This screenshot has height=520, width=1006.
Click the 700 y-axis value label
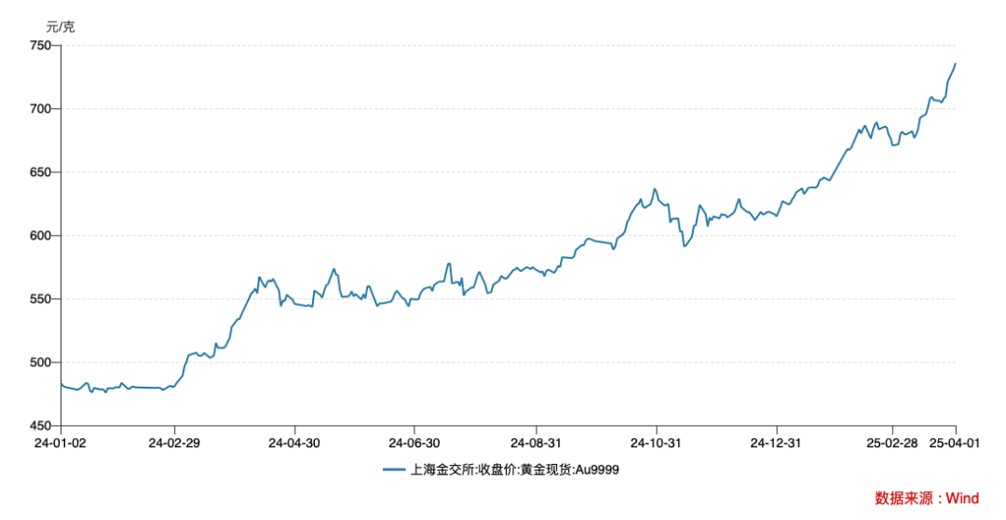pyautogui.click(x=40, y=109)
